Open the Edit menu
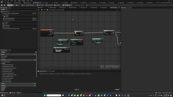 [x=8, y=1]
